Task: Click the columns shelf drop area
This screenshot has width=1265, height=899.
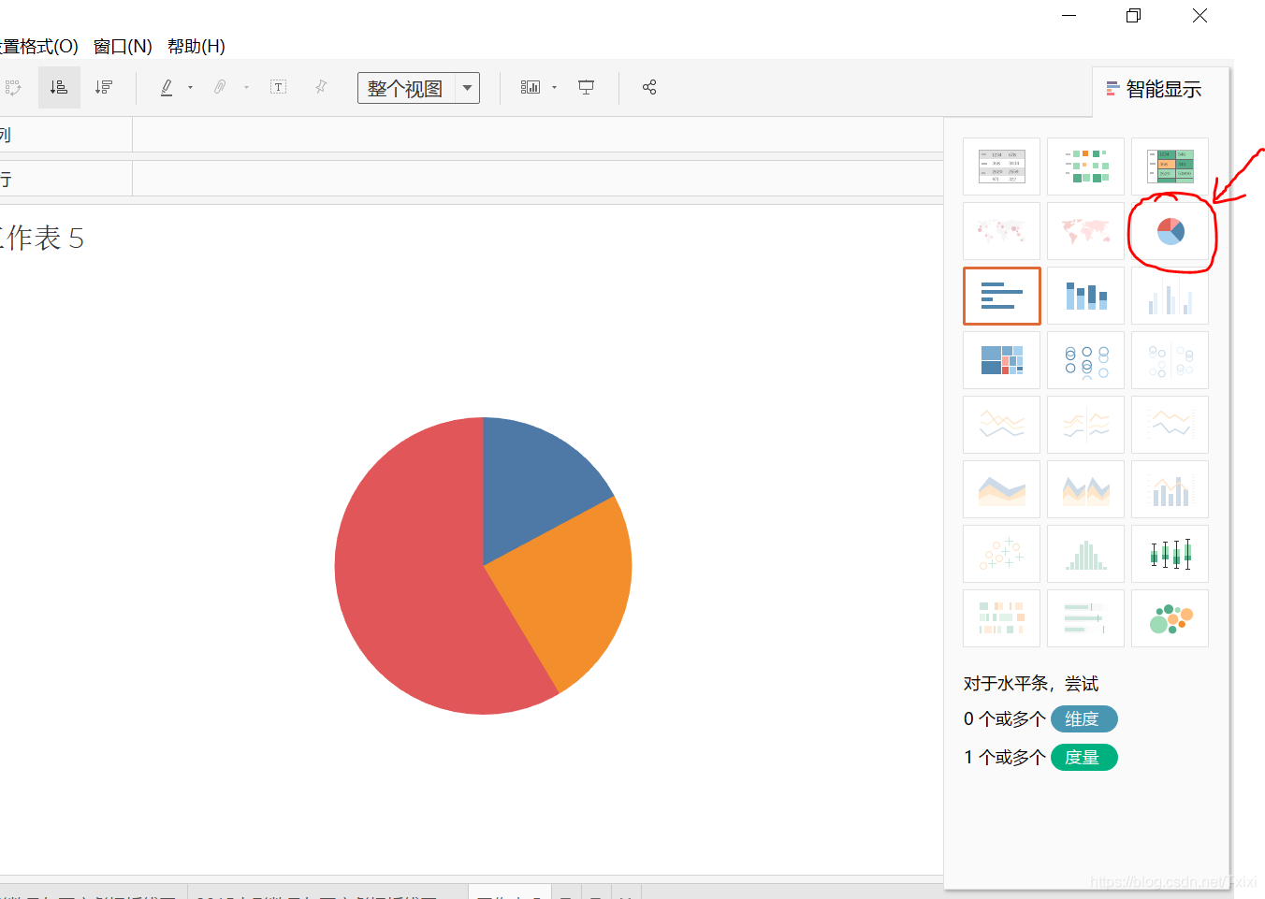Action: coord(538,135)
